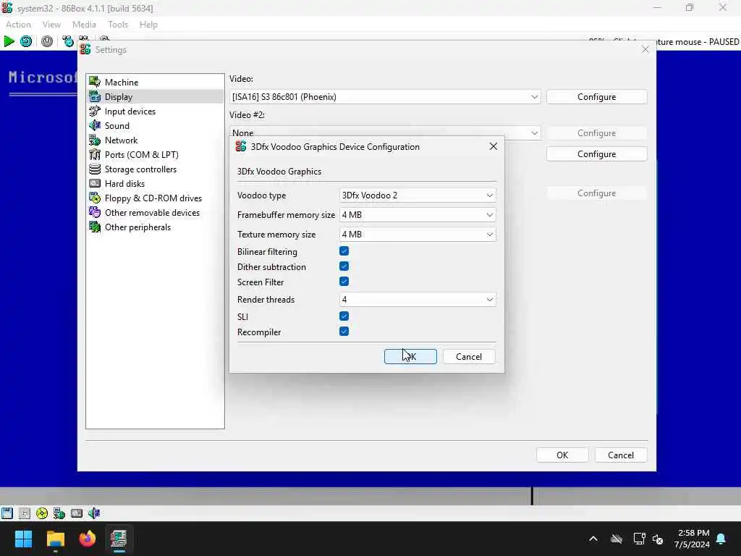
Task: Open the Media menu
Action: (x=84, y=25)
